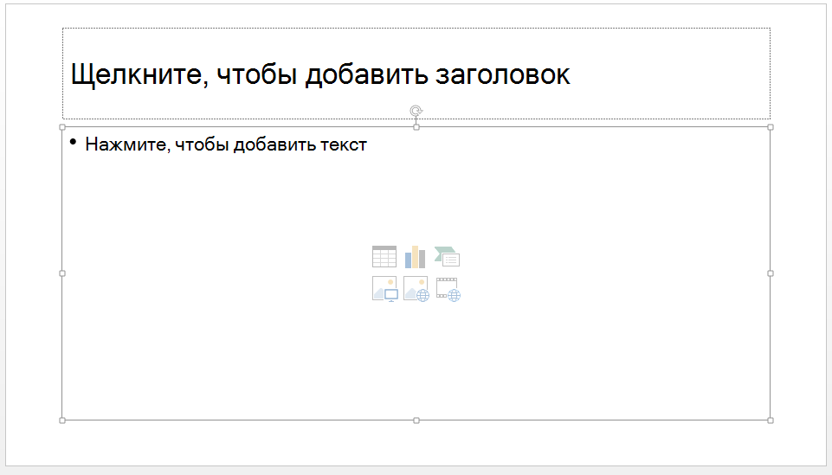Click the bottom-right corner resize handle

coord(771,420)
